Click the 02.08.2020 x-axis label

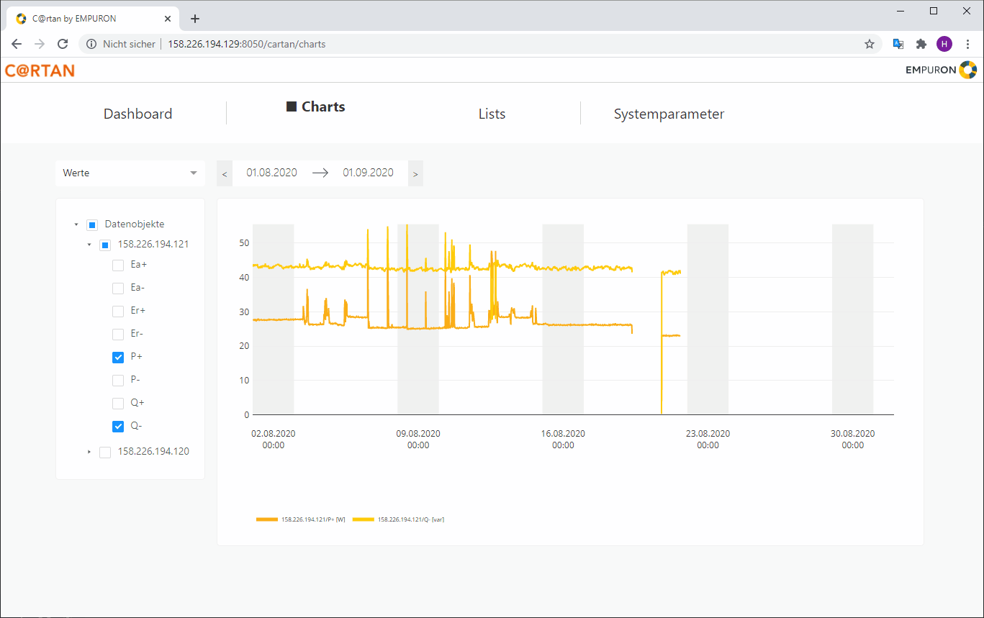coord(273,440)
